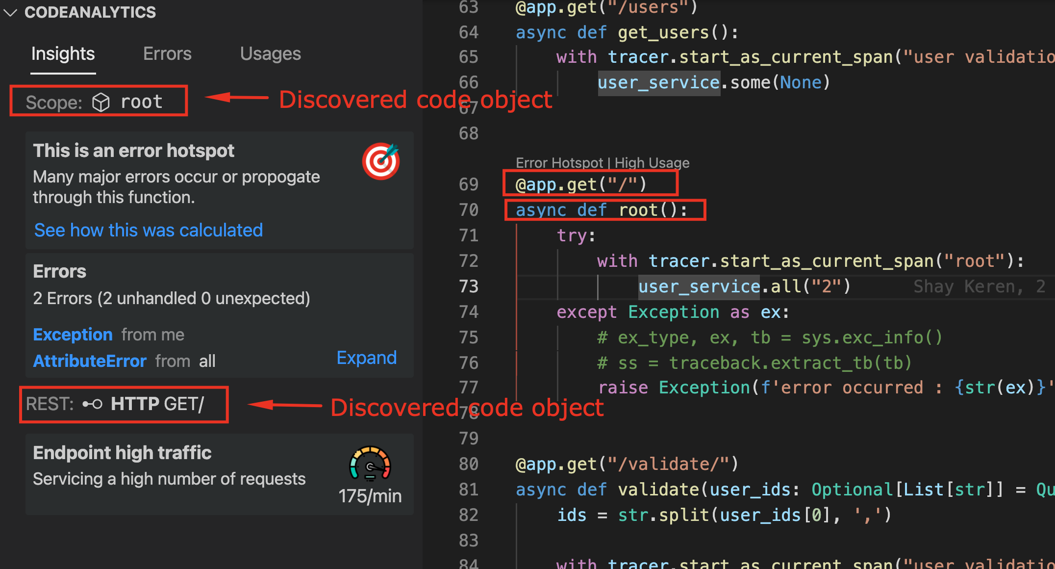Switch to the Usages tab
The image size is (1055, 569).
(x=270, y=54)
